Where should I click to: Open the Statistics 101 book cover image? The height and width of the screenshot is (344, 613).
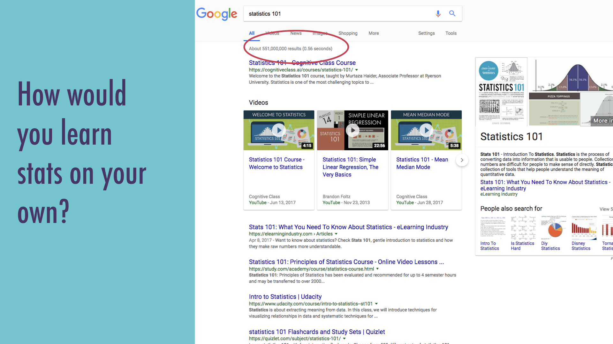501,92
